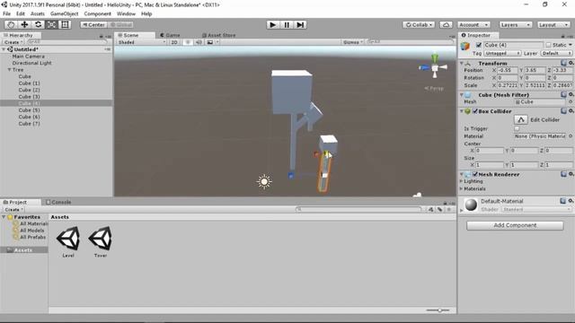Image resolution: width=575 pixels, height=323 pixels.
Task: Open the GameObject menu
Action: 64,13
